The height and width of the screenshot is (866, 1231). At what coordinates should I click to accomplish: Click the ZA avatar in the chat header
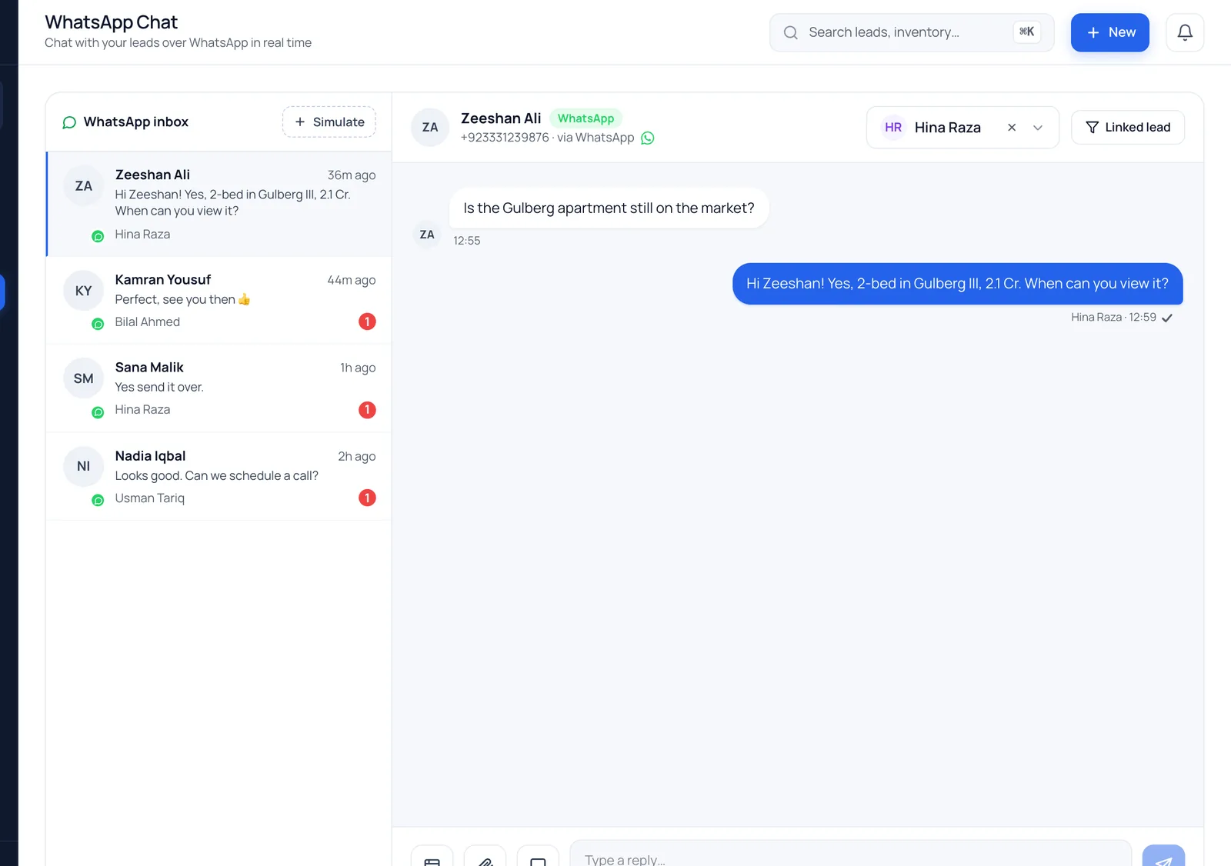(x=430, y=127)
